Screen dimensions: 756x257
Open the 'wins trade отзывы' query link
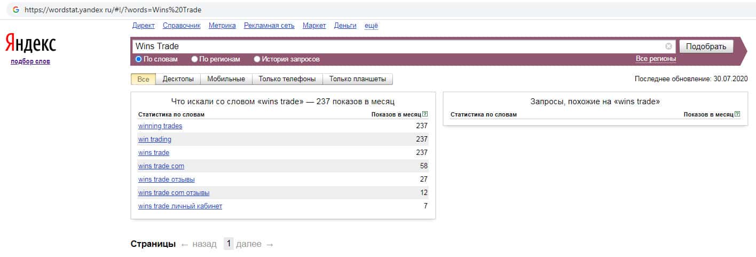click(x=167, y=179)
